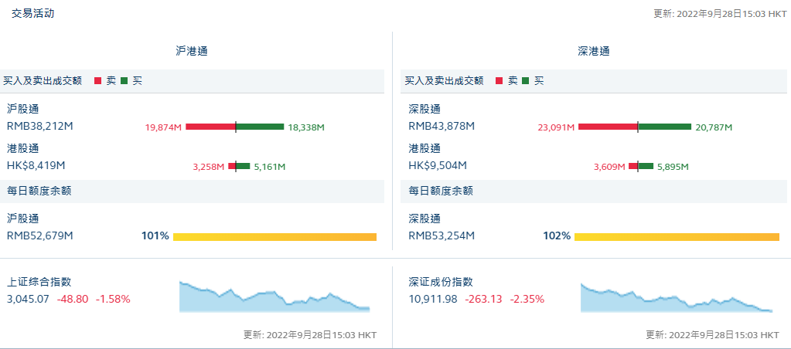Click the green 20,787M buy bar for 深股通
The height and width of the screenshot is (349, 791).
[x=665, y=127]
